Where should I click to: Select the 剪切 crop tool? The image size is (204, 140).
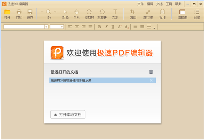click(132, 12)
